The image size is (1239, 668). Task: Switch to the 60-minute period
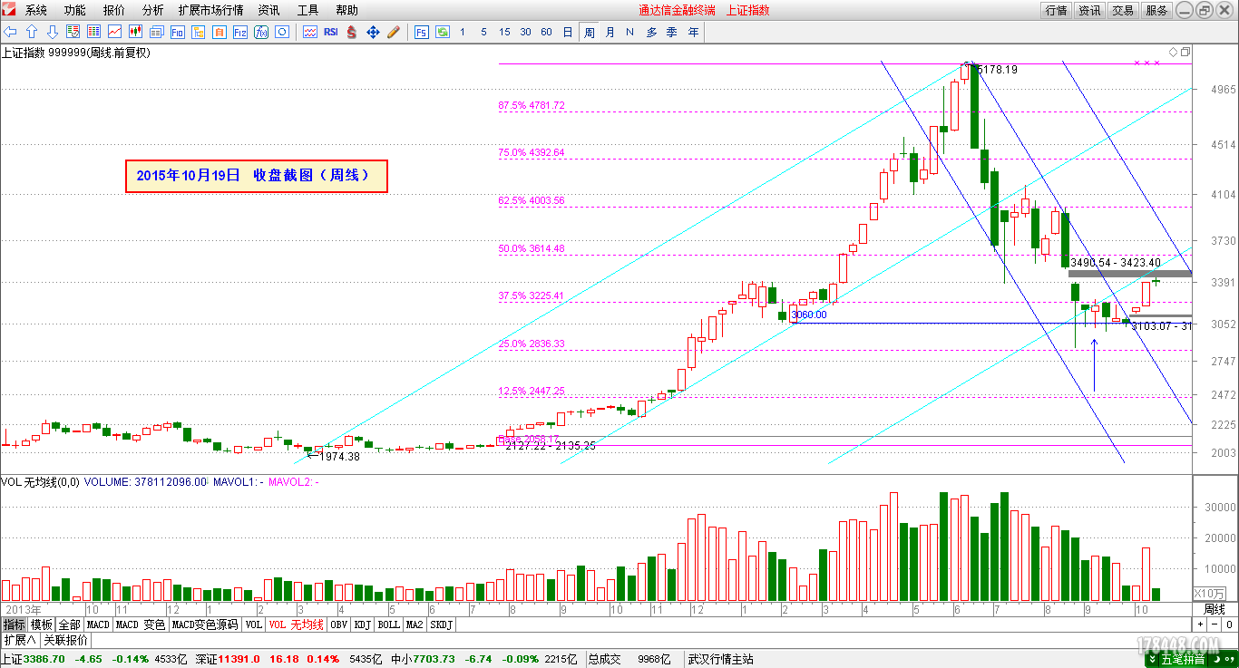click(x=546, y=32)
